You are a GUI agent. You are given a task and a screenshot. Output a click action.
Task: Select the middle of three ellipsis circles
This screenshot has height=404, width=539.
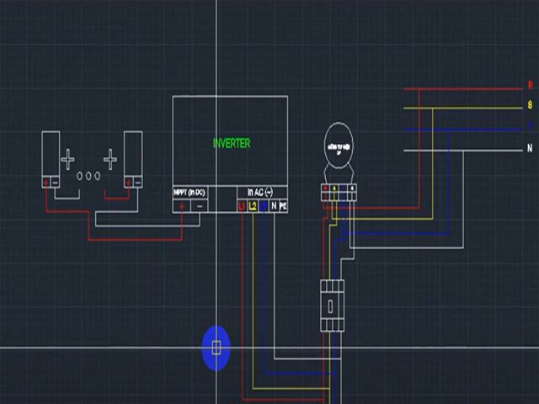(x=88, y=176)
